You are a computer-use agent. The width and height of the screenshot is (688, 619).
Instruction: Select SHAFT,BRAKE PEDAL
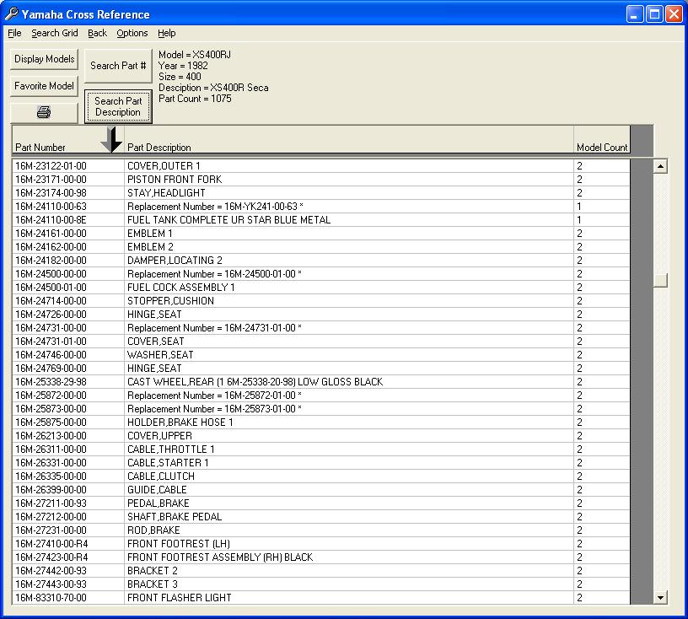pyautogui.click(x=175, y=517)
